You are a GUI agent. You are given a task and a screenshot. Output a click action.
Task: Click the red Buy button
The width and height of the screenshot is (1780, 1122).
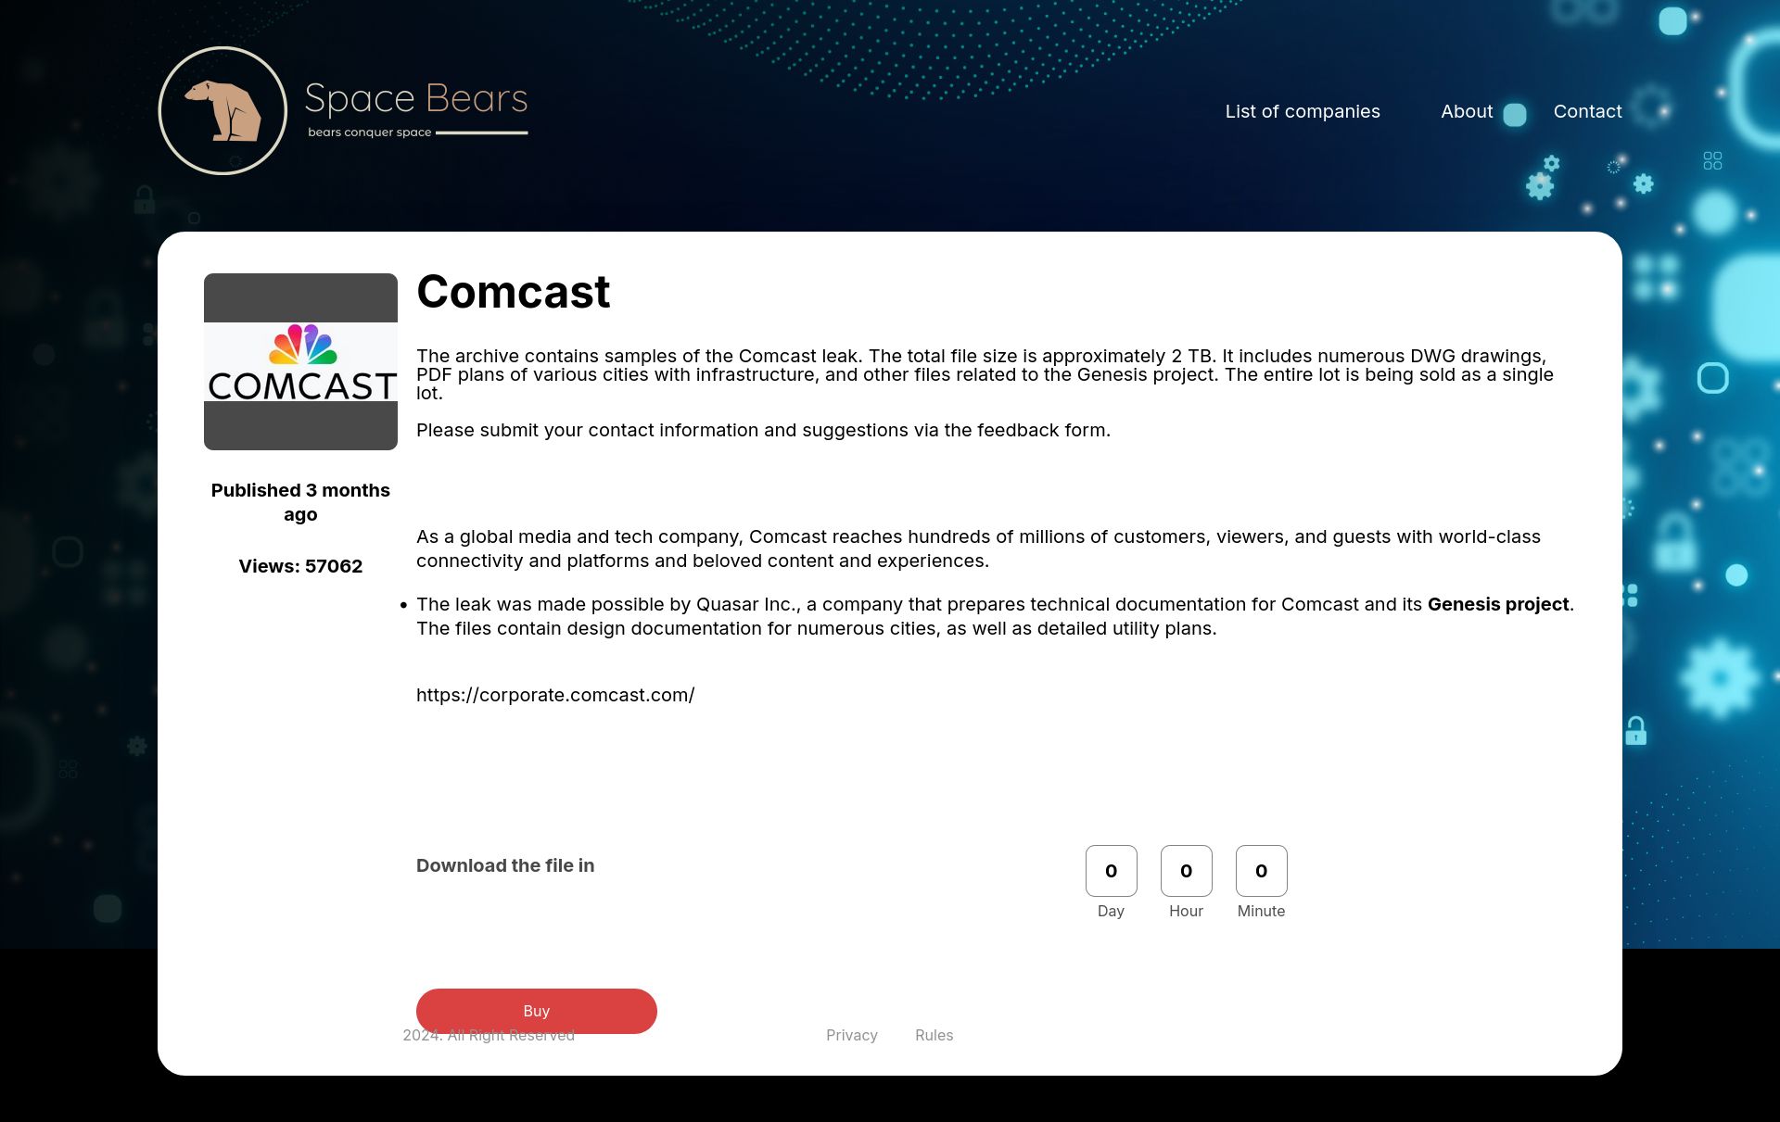tap(536, 1011)
